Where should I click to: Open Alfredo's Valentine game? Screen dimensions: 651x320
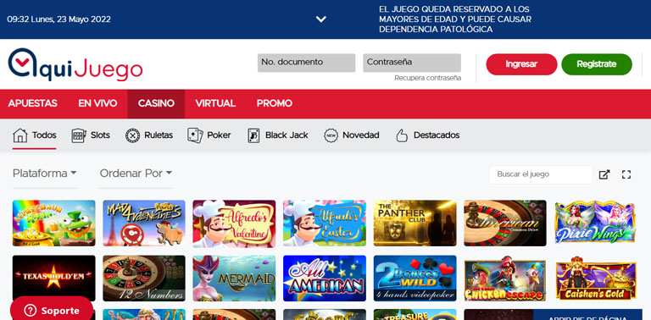click(234, 223)
